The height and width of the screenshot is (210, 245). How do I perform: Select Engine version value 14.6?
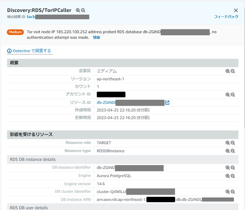[x=101, y=184]
